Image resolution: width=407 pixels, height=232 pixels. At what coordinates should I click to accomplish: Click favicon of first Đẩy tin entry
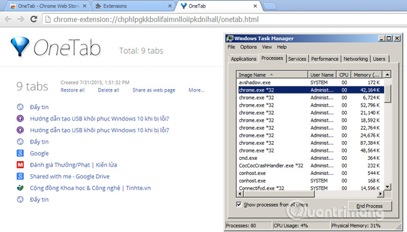pyautogui.click(x=20, y=107)
